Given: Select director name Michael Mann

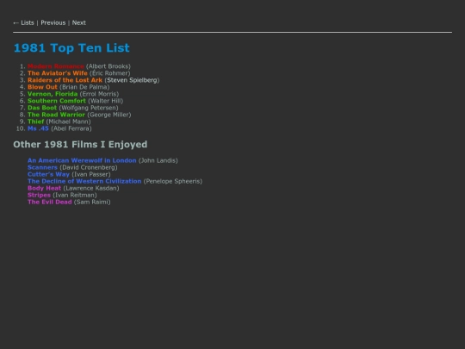Looking at the screenshot, I should click(x=69, y=122).
